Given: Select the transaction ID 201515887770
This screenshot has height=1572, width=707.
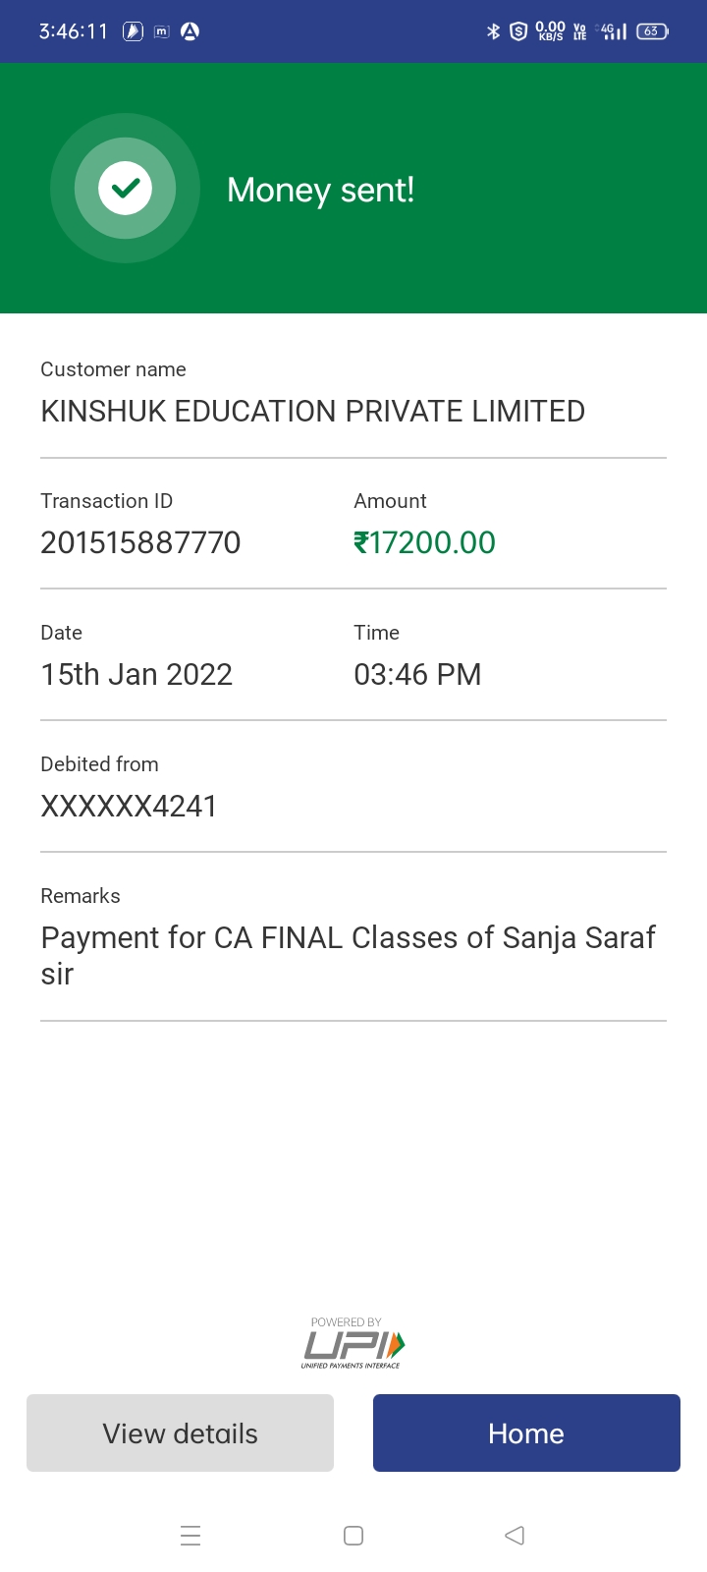Looking at the screenshot, I should click(x=140, y=542).
